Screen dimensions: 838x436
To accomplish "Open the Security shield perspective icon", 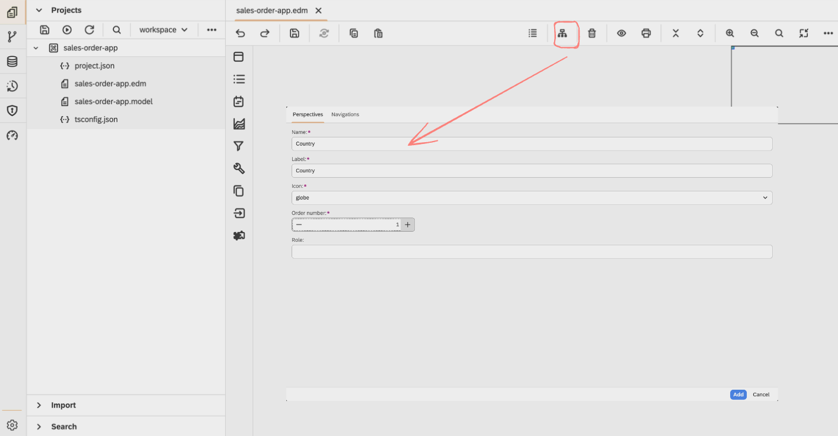I will tap(12, 111).
